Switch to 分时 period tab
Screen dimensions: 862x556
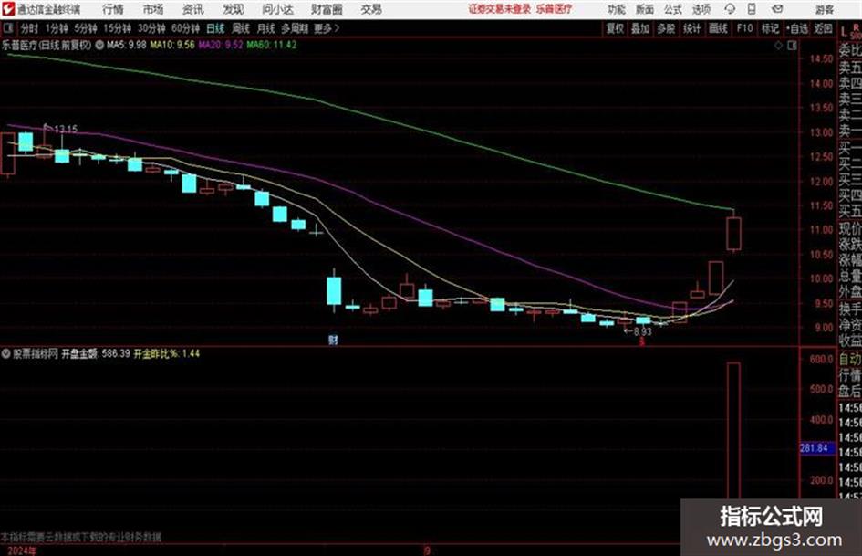click(29, 28)
